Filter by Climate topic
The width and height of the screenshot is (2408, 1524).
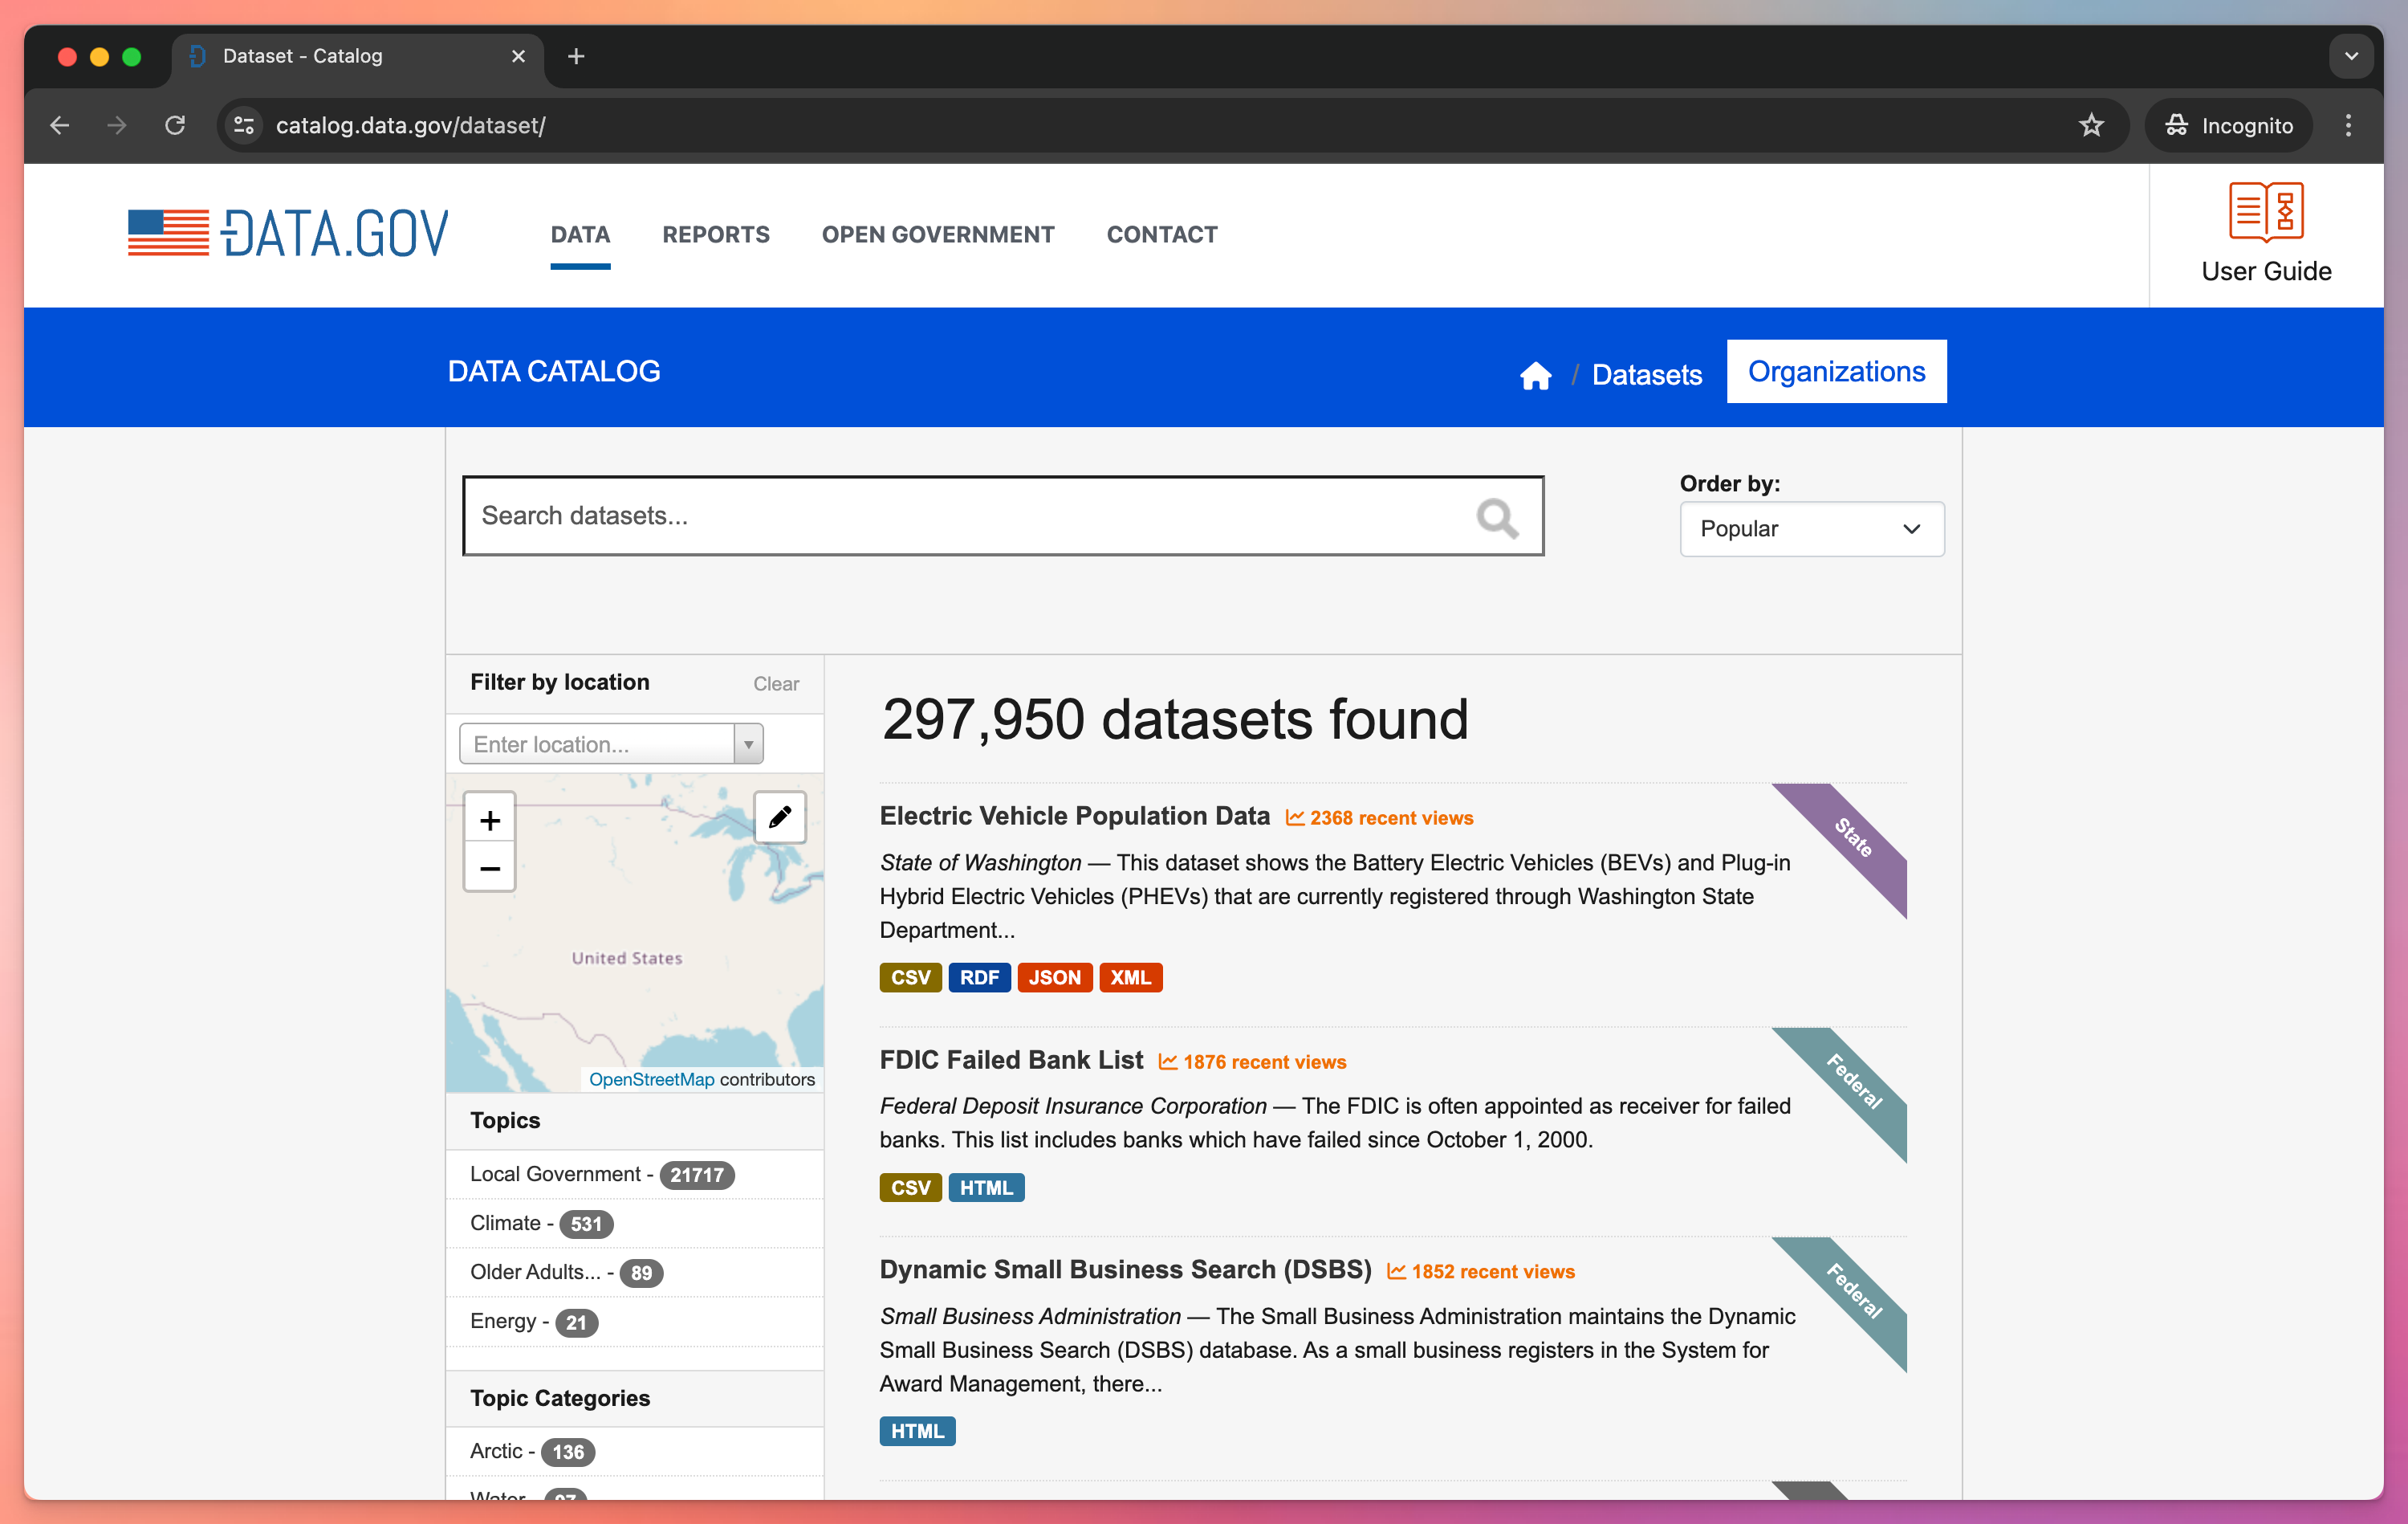point(541,1222)
